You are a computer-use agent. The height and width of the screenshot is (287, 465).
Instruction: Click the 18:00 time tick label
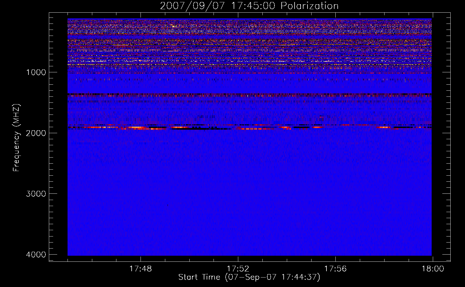[433, 269]
